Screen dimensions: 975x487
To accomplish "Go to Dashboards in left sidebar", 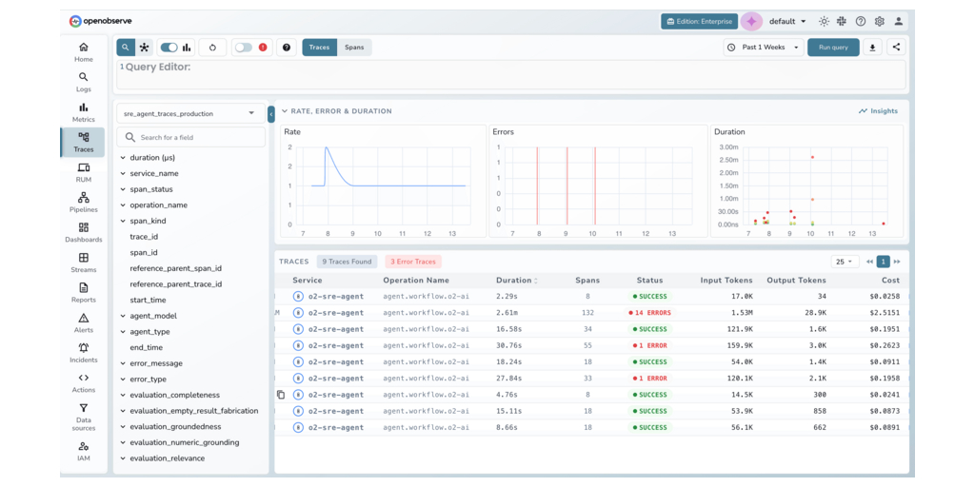I will (x=84, y=232).
